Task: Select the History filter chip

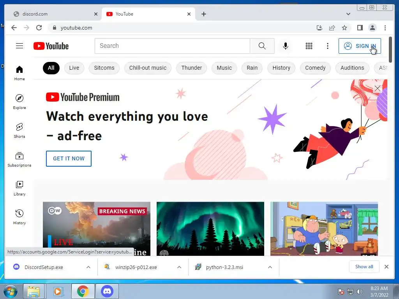Action: pyautogui.click(x=281, y=68)
